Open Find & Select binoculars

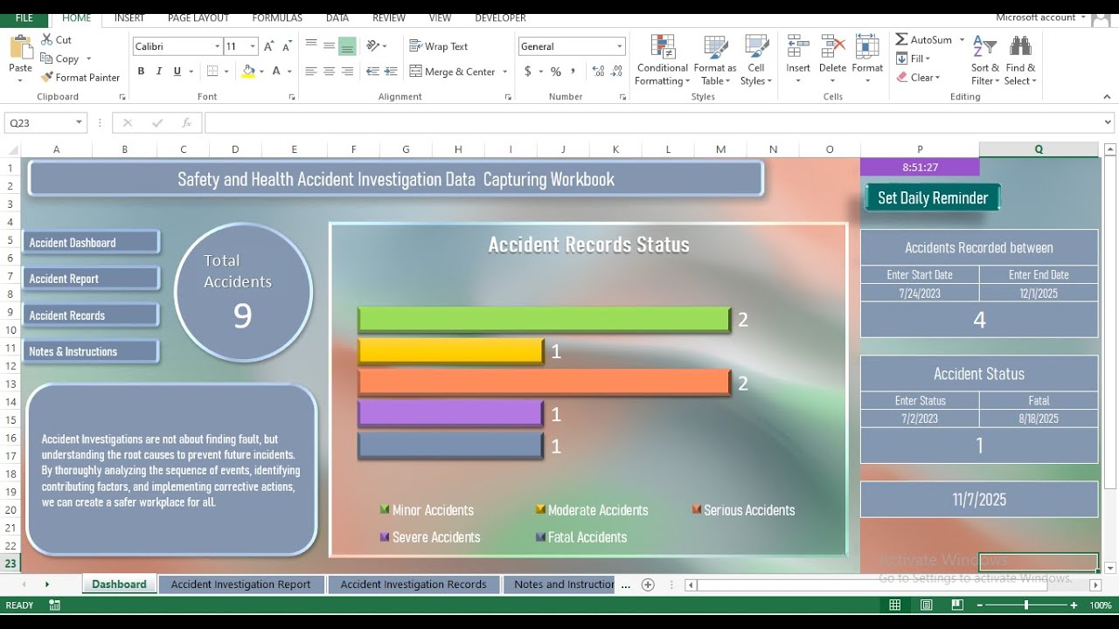coord(1020,60)
